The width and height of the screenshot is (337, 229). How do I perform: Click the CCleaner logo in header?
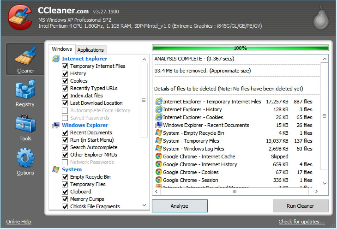point(20,17)
